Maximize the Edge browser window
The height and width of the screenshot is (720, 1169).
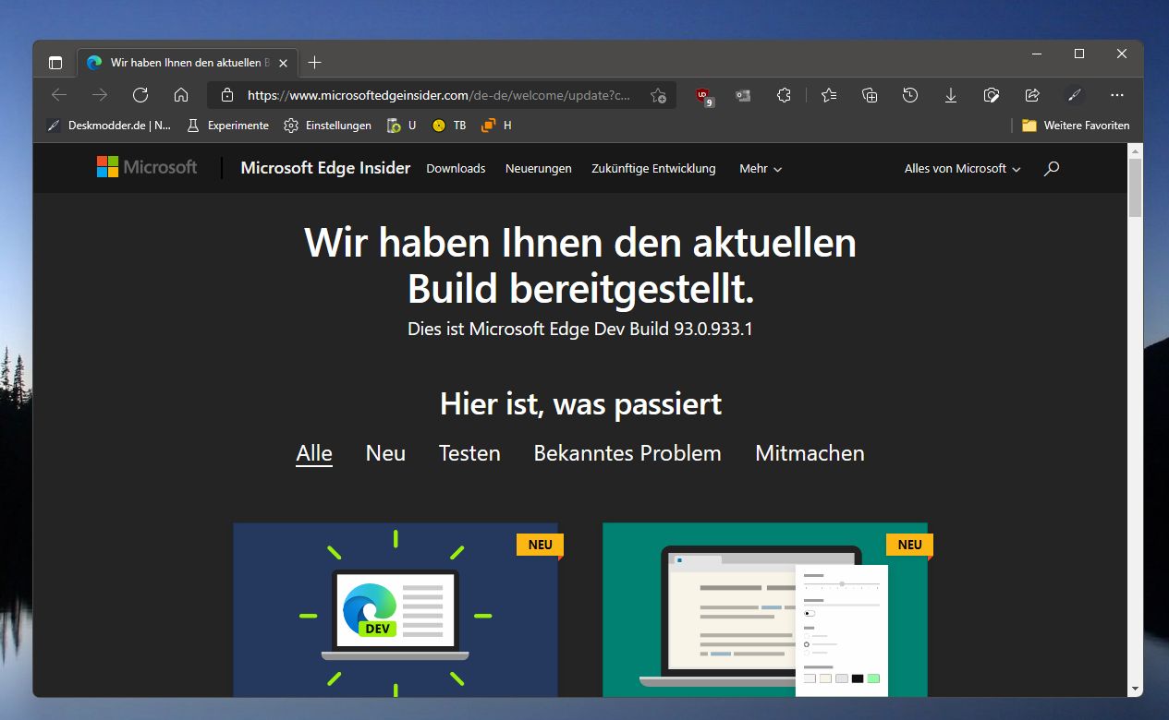pyautogui.click(x=1079, y=54)
